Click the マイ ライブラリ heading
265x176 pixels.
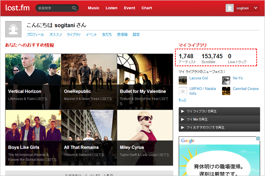(192, 45)
